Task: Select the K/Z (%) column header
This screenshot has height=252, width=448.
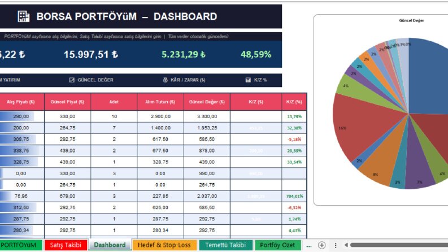Action: tap(294, 102)
